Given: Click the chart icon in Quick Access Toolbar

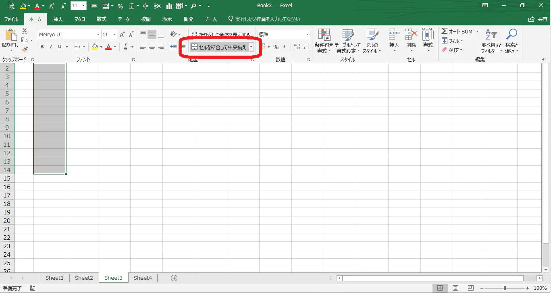Looking at the screenshot, I should point(169,6).
